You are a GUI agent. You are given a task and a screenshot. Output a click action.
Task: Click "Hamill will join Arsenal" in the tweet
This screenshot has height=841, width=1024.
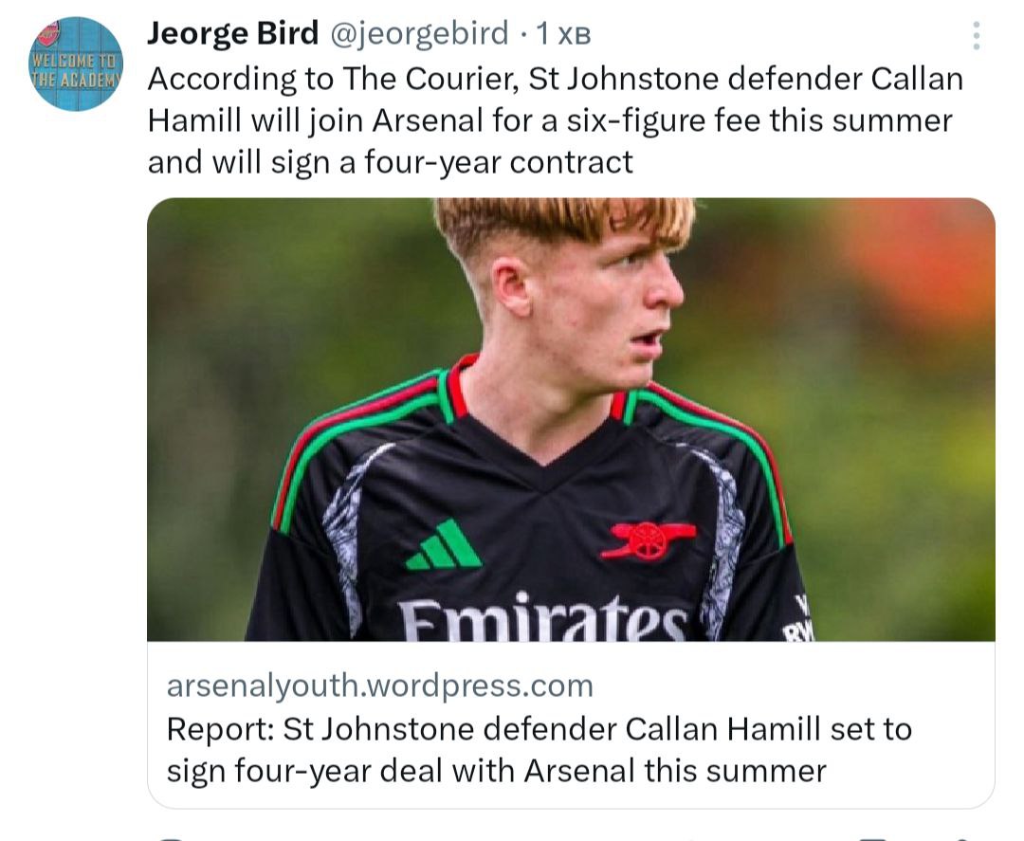[320, 120]
